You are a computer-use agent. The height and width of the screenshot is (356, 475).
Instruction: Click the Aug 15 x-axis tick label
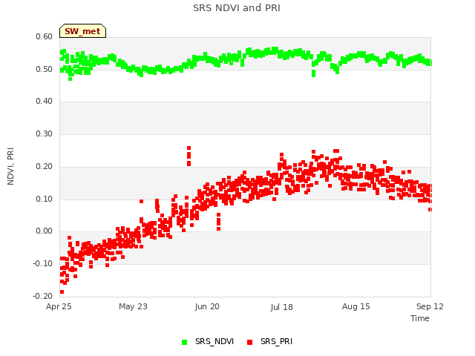point(356,306)
